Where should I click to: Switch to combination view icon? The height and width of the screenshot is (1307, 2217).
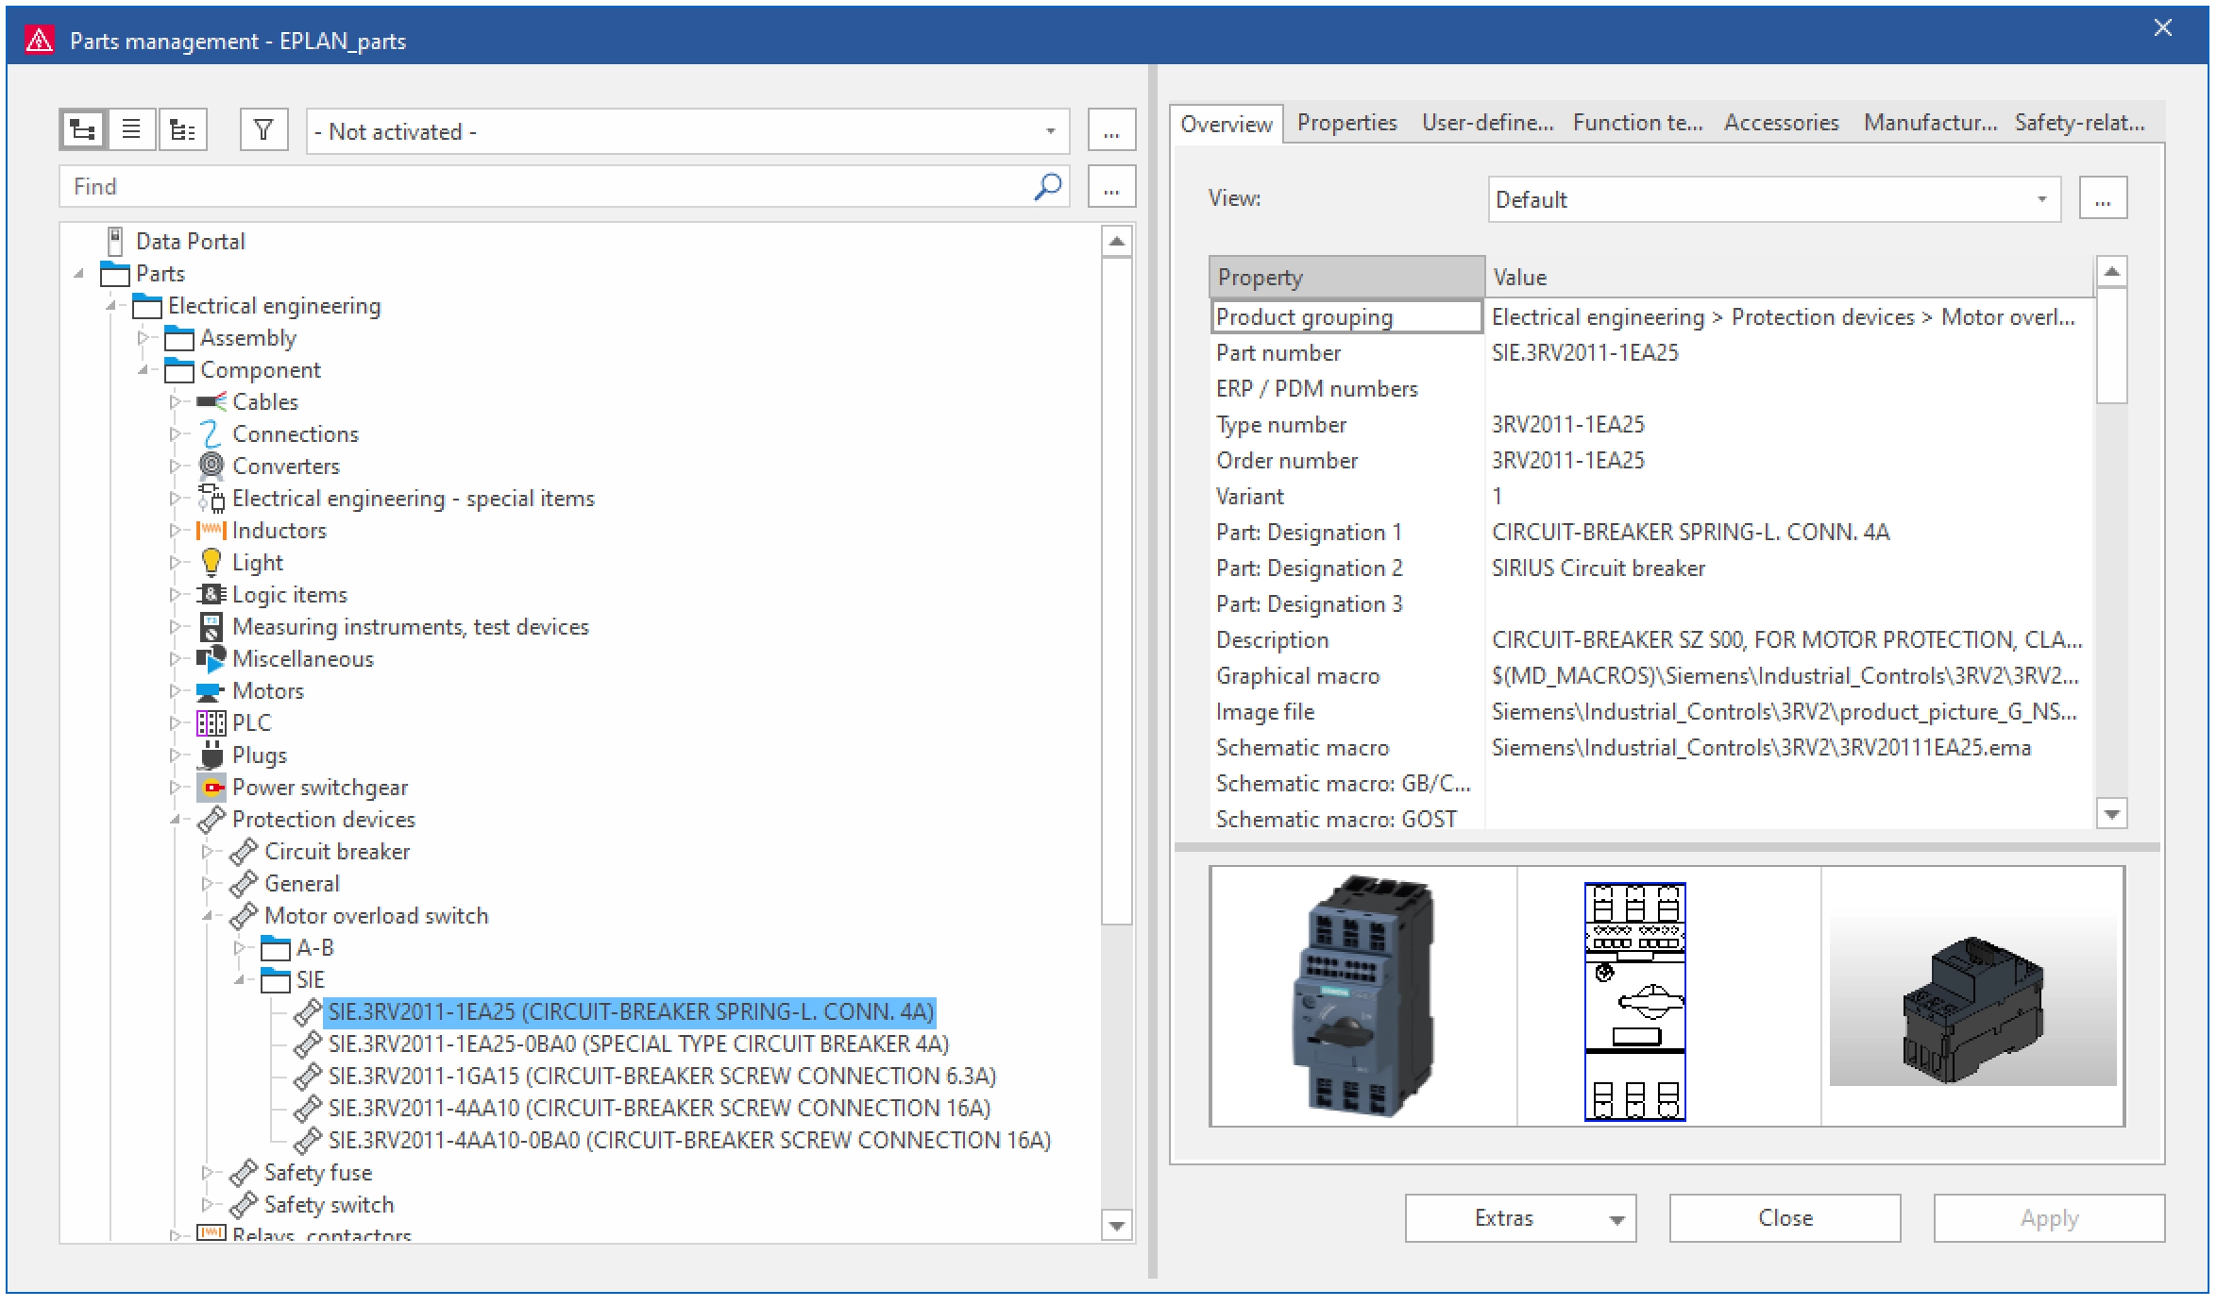182,129
